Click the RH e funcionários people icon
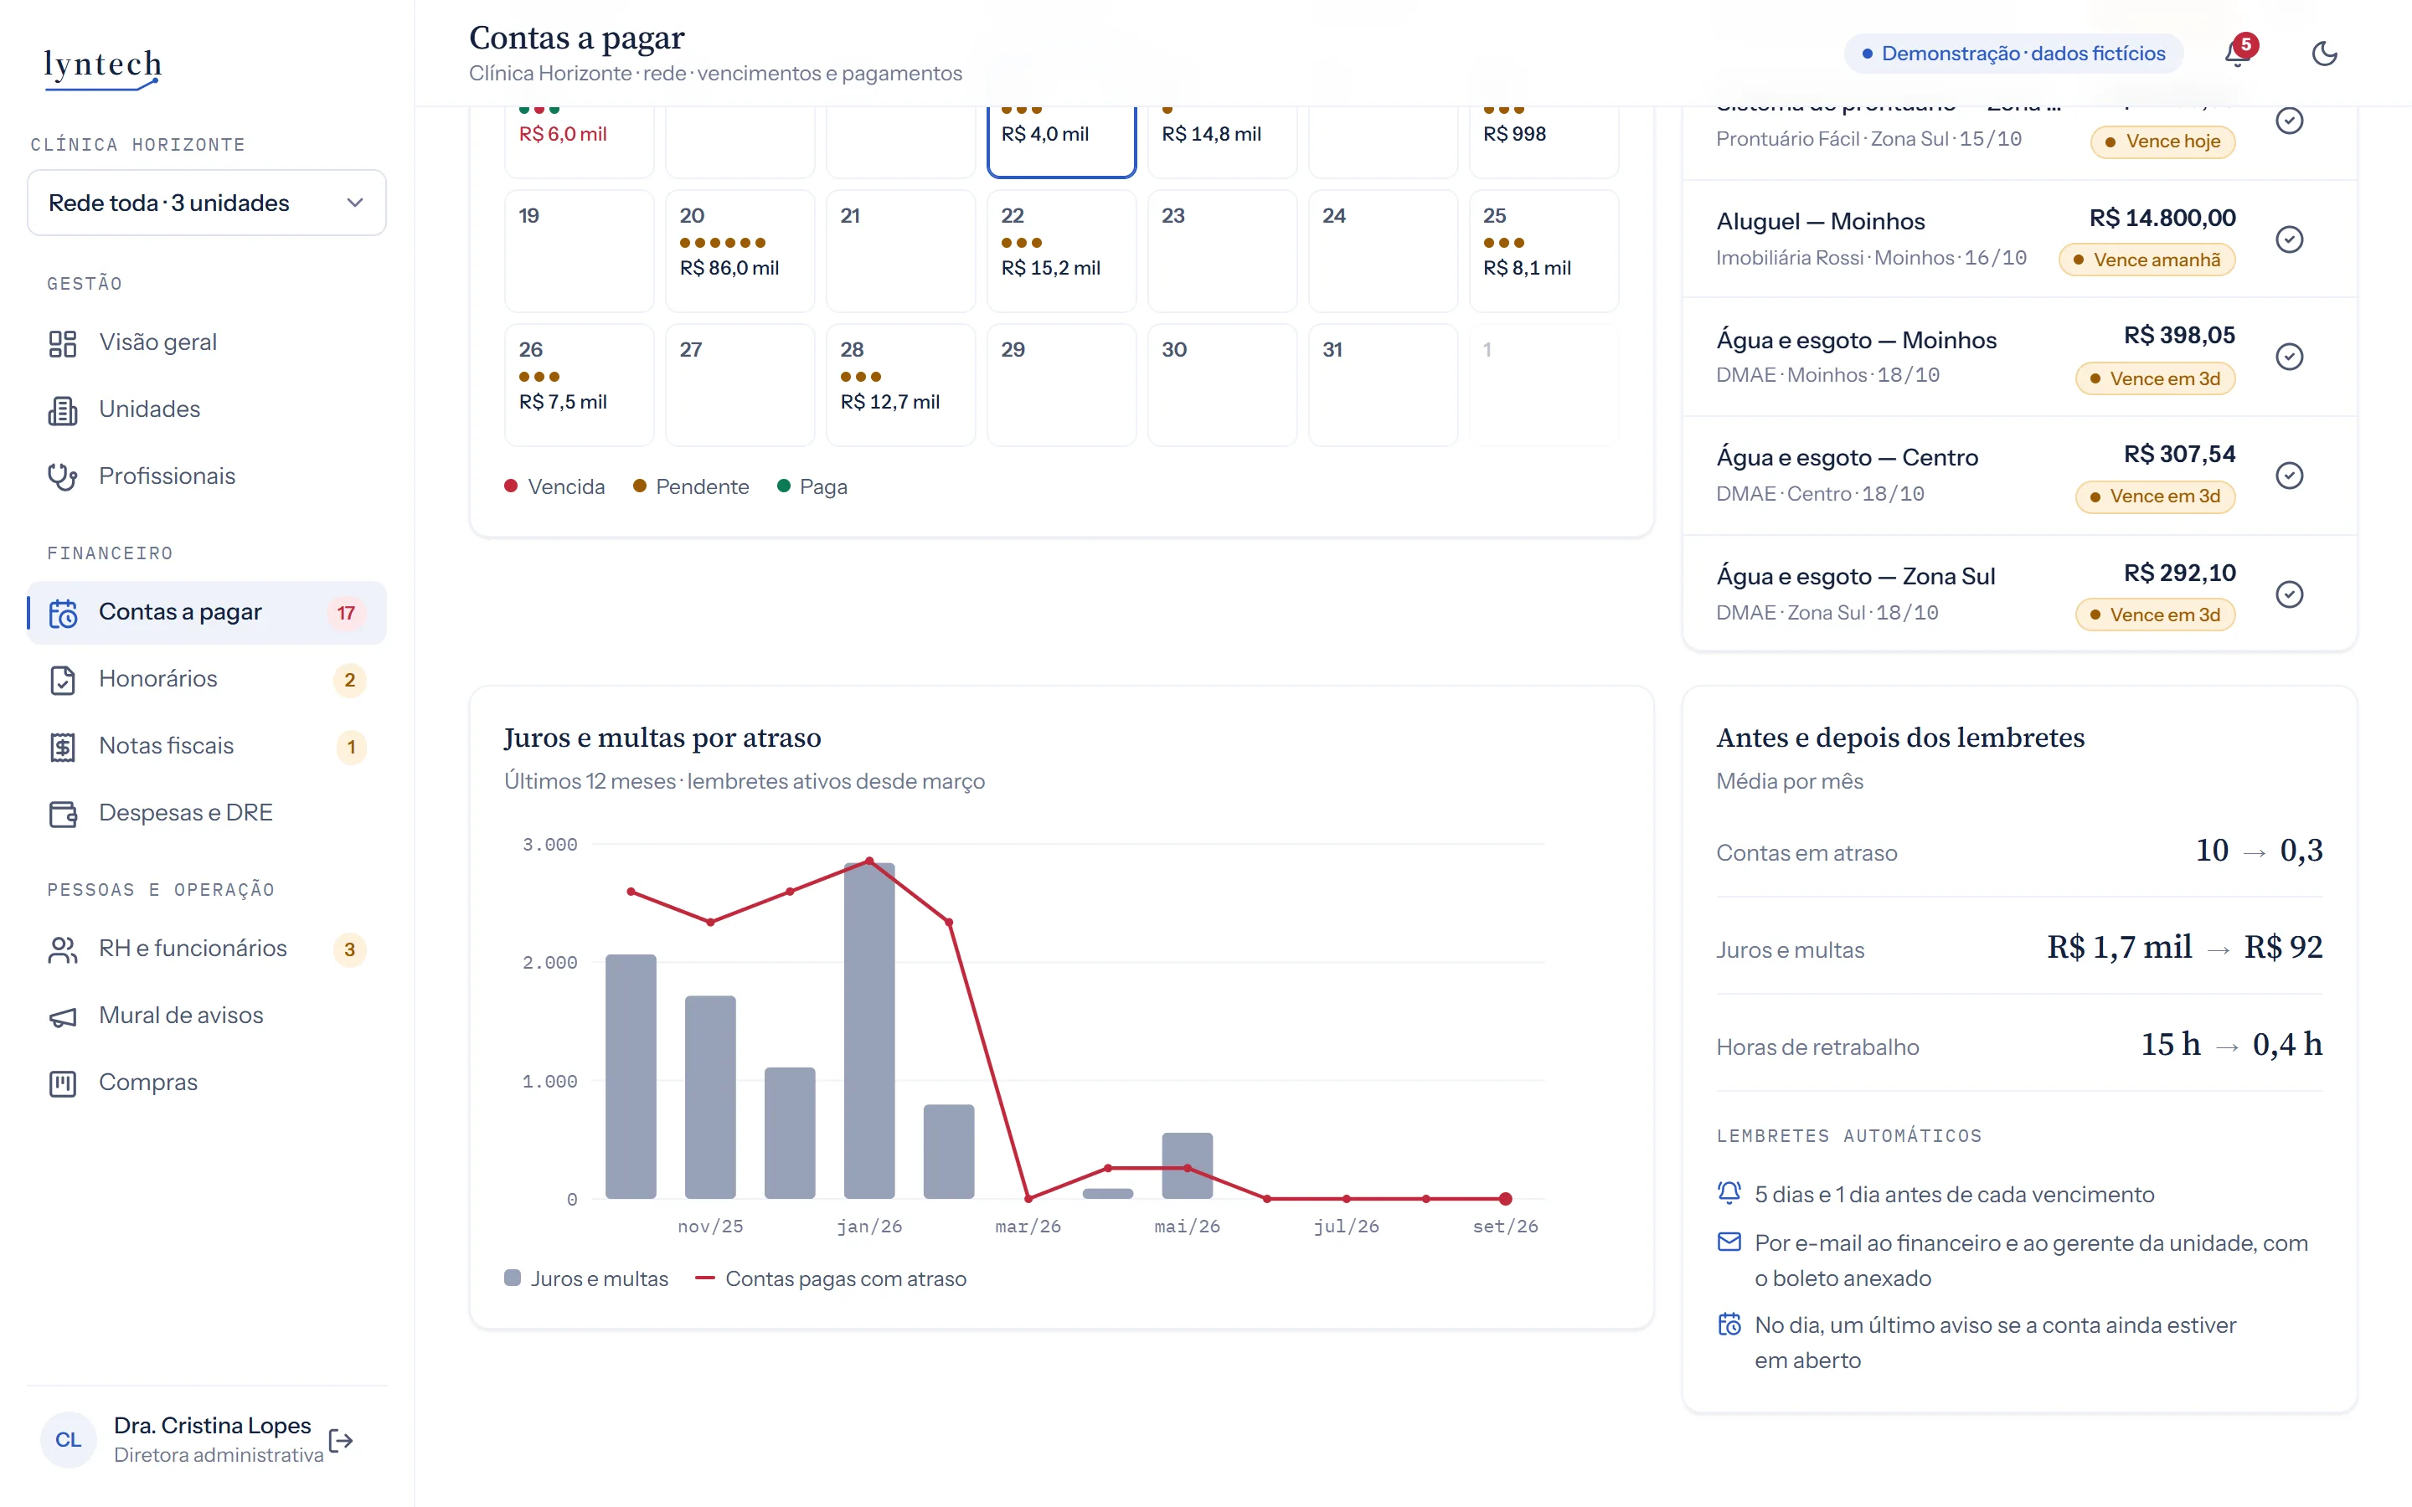This screenshot has width=2412, height=1507. (x=63, y=949)
